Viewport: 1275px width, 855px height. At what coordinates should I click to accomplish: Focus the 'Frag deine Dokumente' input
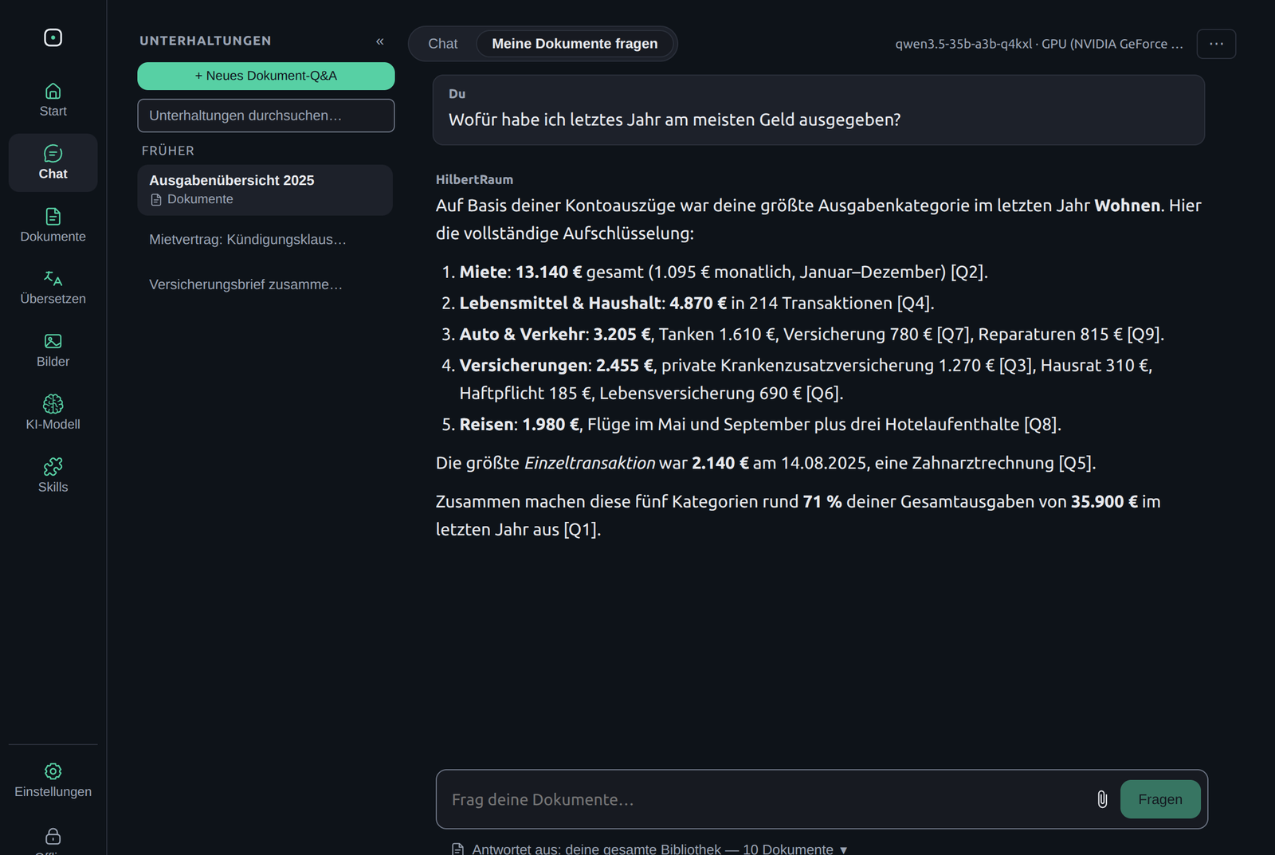(x=765, y=799)
